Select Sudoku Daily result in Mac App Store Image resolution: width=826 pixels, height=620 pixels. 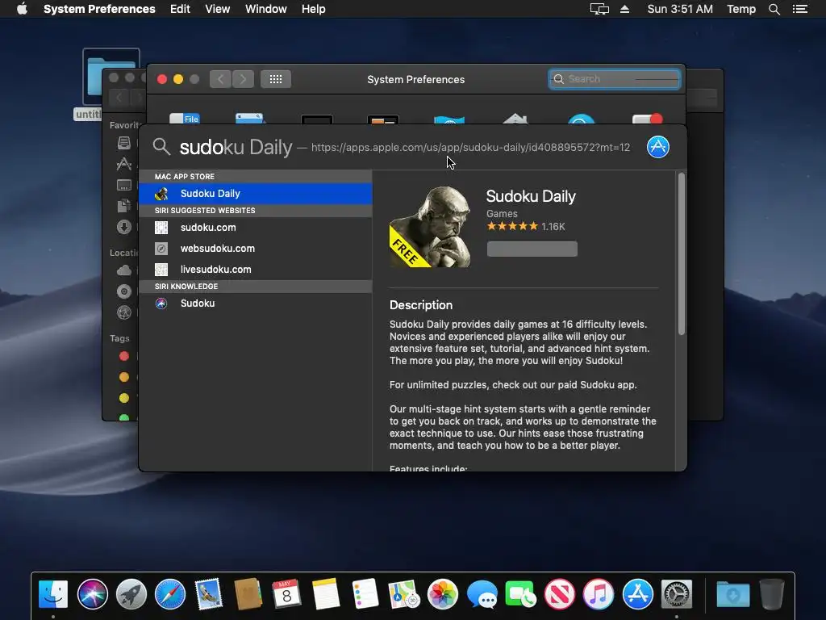[256, 194]
